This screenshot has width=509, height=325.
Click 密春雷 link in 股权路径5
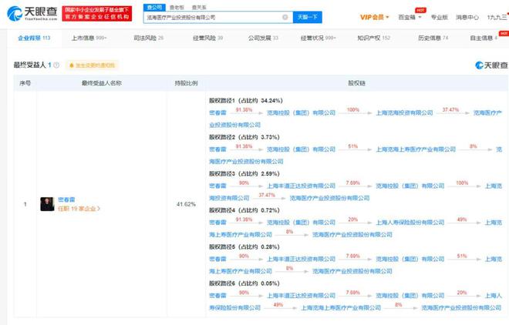click(x=217, y=260)
